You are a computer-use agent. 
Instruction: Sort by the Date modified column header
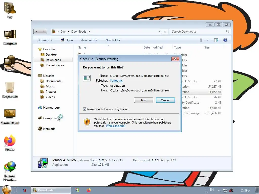(153, 47)
